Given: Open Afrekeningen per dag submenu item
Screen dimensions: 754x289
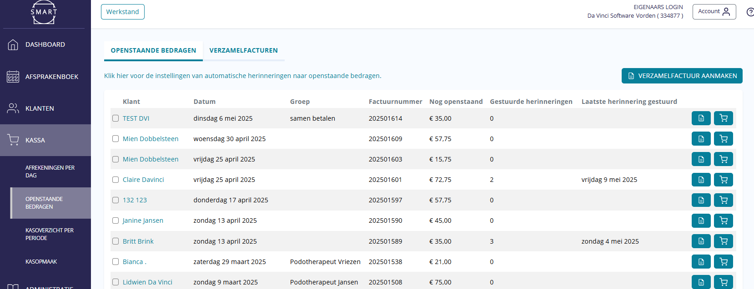Looking at the screenshot, I should pyautogui.click(x=50, y=171).
